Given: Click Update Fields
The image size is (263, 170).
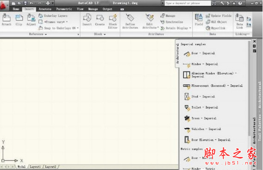Looking at the screenshot, I should coord(219,16).
